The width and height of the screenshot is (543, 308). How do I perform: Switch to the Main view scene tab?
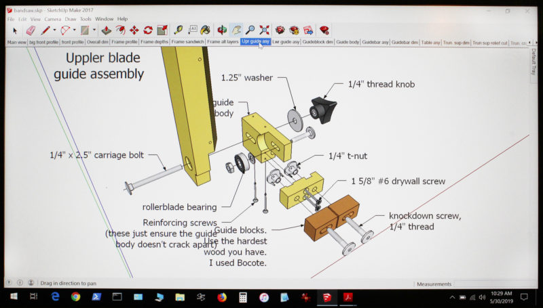[16, 42]
